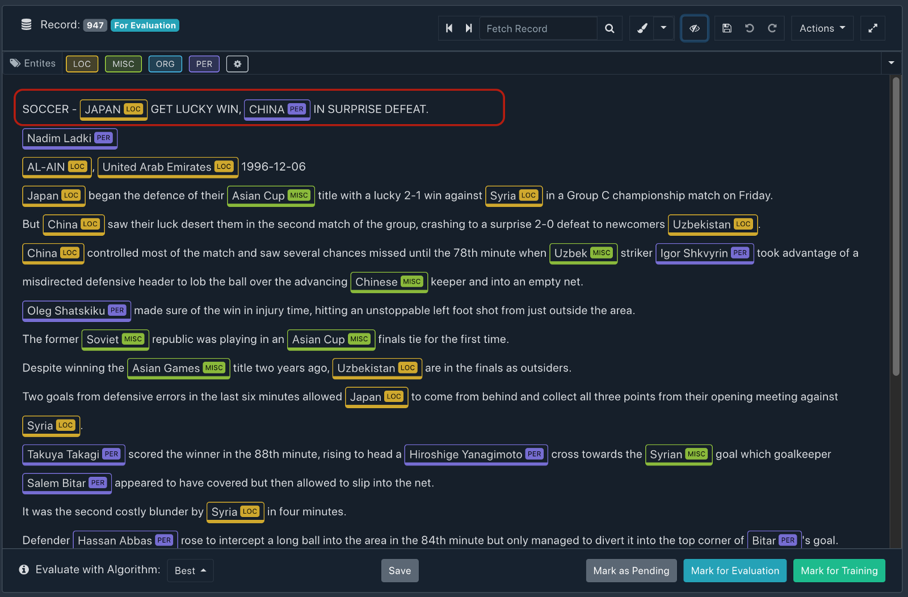Select the ORG entity tag
Viewport: 908px width, 597px height.
[x=165, y=63]
